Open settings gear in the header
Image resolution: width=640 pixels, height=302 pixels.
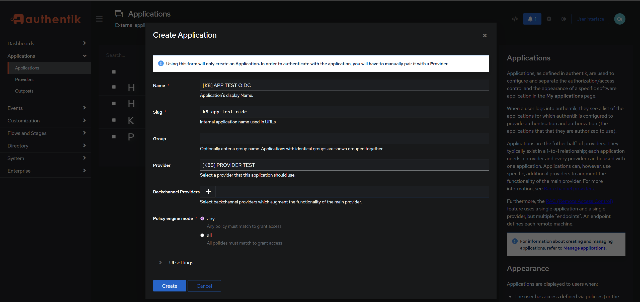pyautogui.click(x=549, y=19)
